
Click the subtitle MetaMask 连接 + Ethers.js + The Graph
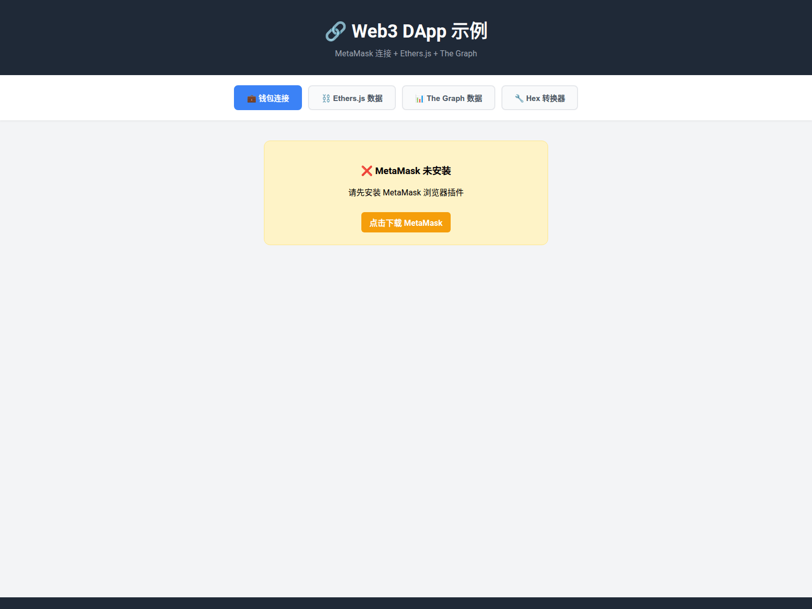point(406,53)
